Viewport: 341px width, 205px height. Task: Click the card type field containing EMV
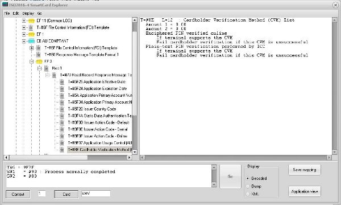tap(96, 194)
